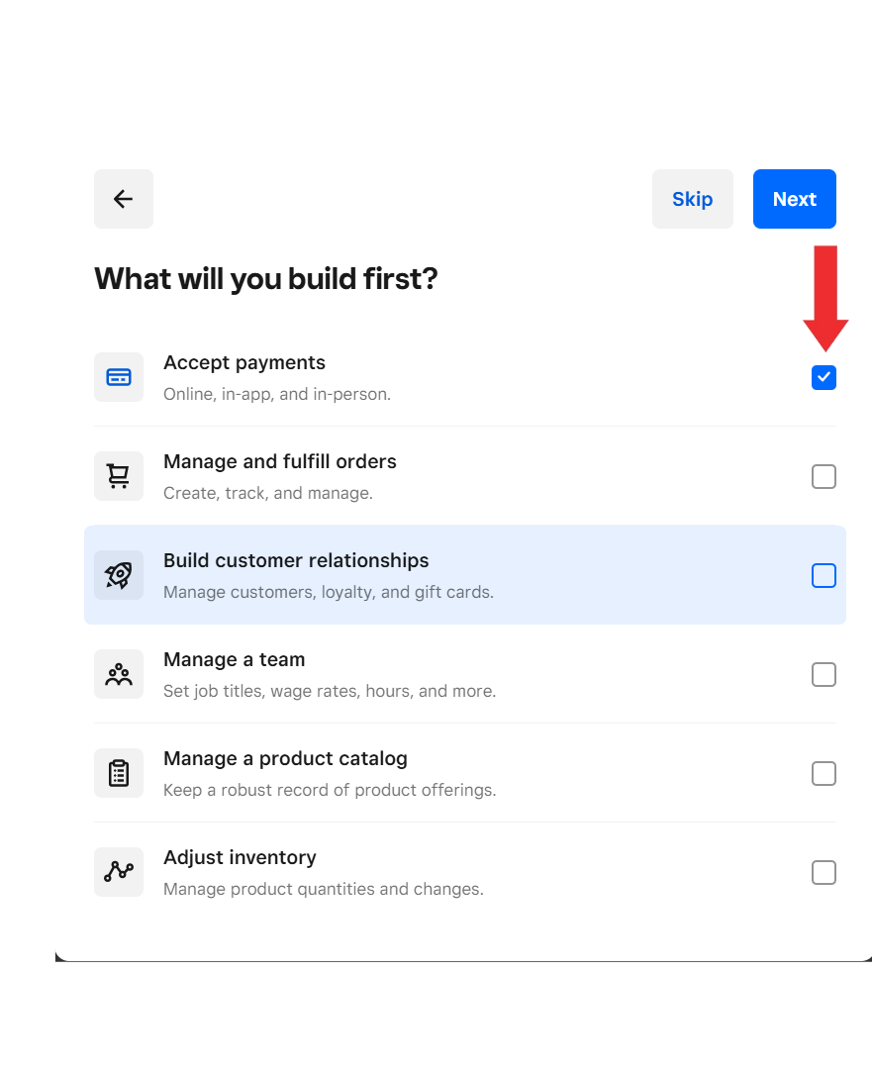Select the Accept payments option title
Image resolution: width=872 pixels, height=1069 pixels.
[244, 363]
